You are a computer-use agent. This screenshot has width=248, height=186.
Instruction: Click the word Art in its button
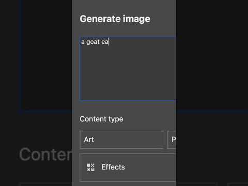89,139
